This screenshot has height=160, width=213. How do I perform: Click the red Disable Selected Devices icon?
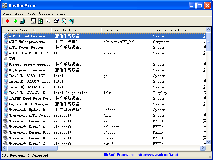tap(8, 21)
